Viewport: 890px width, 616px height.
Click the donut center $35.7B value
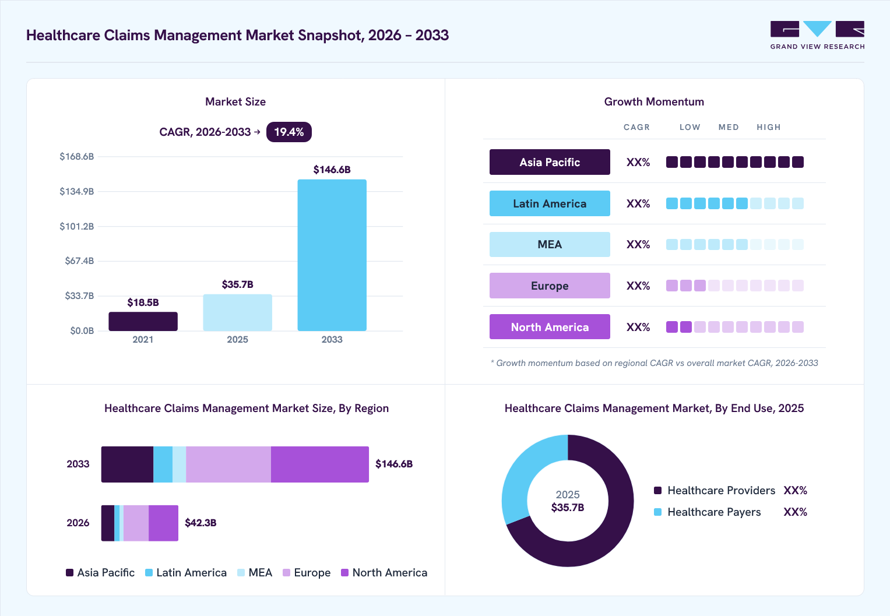point(568,508)
